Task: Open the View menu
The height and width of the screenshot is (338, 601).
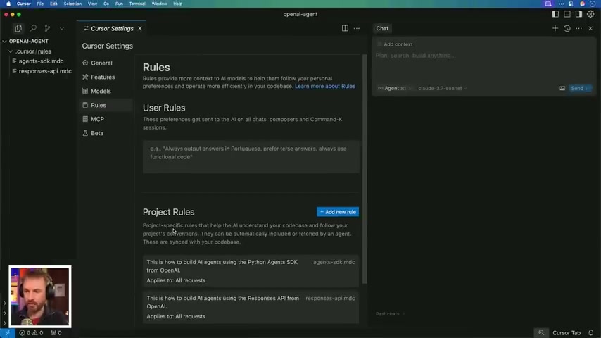Action: (92, 4)
